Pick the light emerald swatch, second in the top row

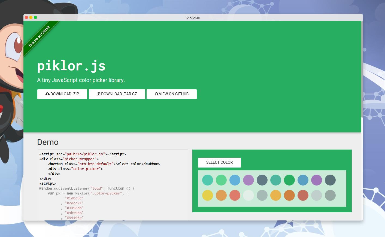[x=221, y=180]
